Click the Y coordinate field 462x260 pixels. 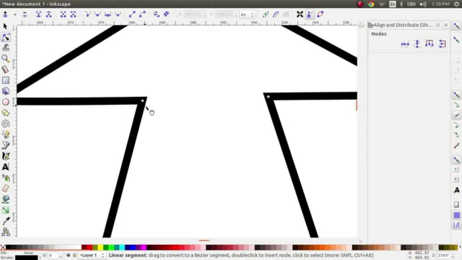226,14
